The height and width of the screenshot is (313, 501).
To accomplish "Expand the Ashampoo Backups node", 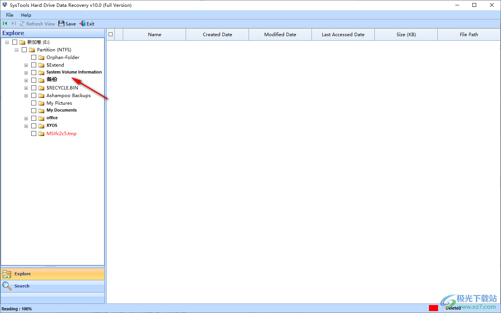I will (x=26, y=96).
